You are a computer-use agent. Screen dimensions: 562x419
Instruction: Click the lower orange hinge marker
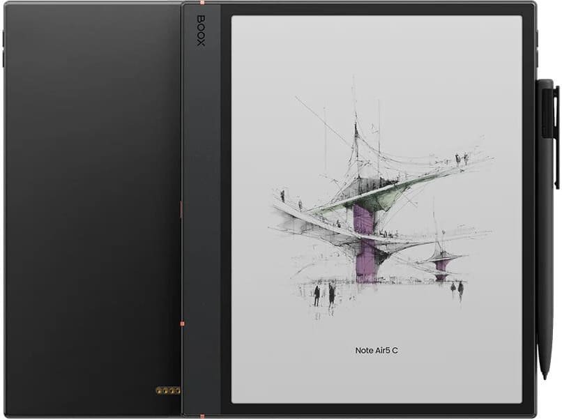click(181, 323)
